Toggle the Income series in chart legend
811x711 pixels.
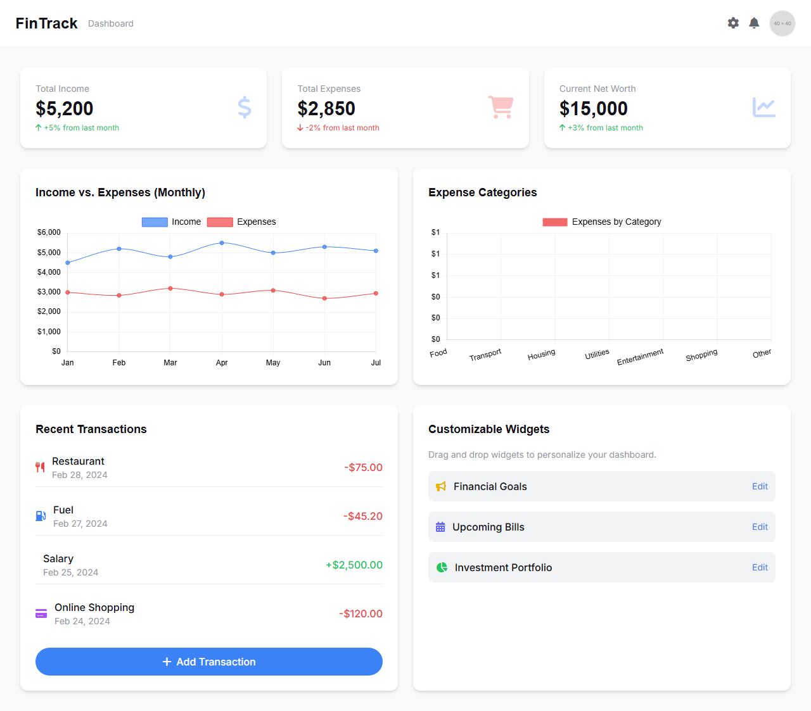pos(171,222)
